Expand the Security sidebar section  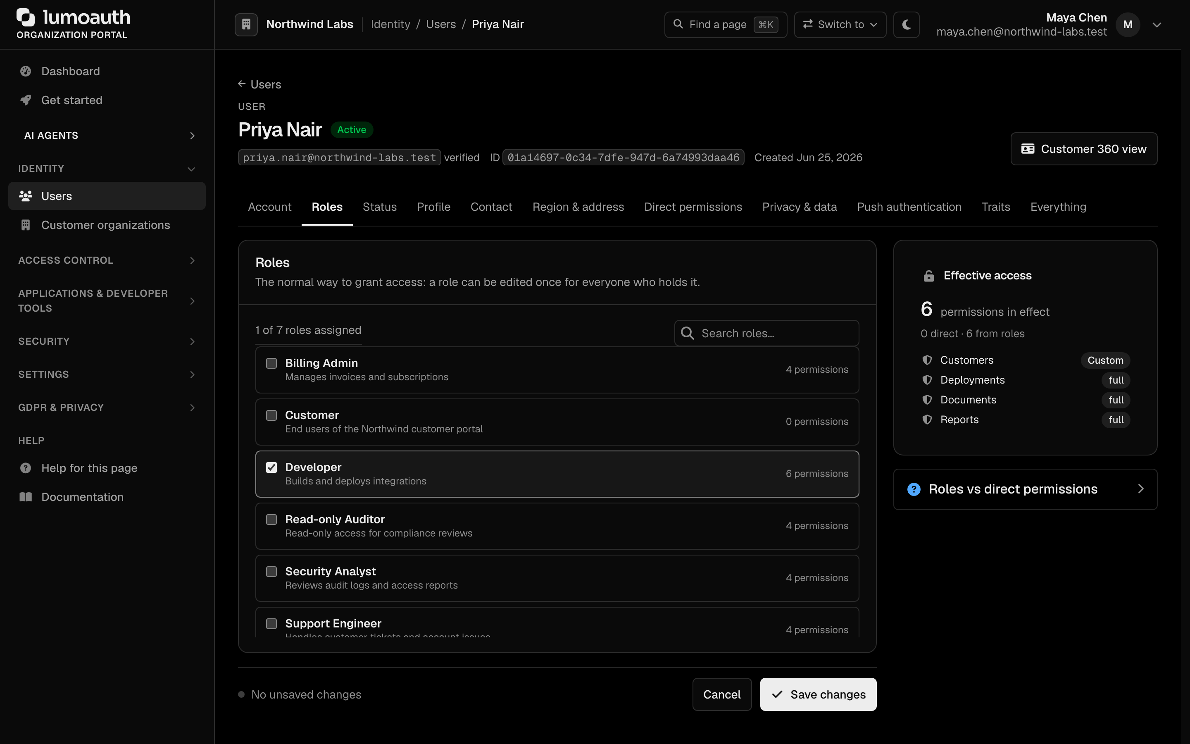point(107,341)
